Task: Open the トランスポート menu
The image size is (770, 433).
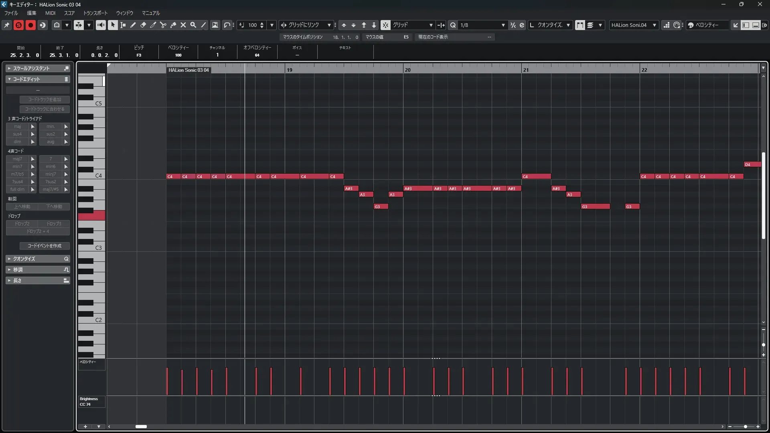Action: click(95, 13)
